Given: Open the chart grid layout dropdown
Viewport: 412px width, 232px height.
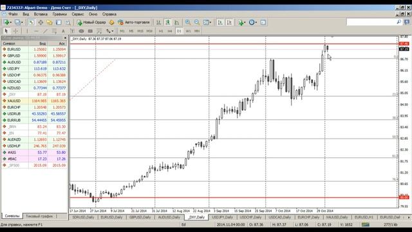Looking at the screenshot, I should tap(207, 23).
